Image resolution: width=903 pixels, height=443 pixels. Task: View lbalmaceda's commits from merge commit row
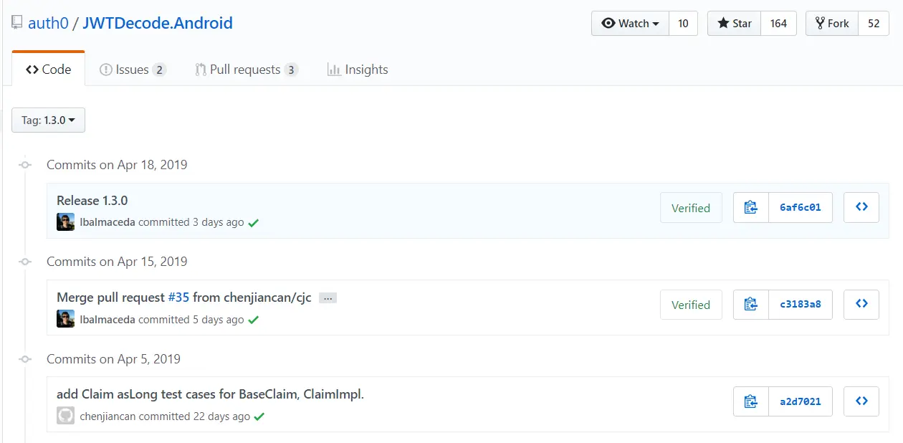point(107,319)
